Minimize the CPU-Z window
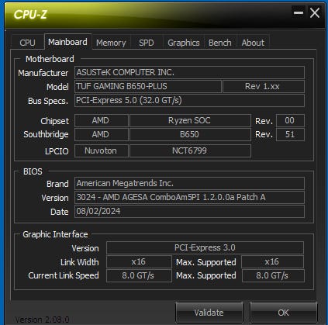The height and width of the screenshot is (325, 328). 299,12
